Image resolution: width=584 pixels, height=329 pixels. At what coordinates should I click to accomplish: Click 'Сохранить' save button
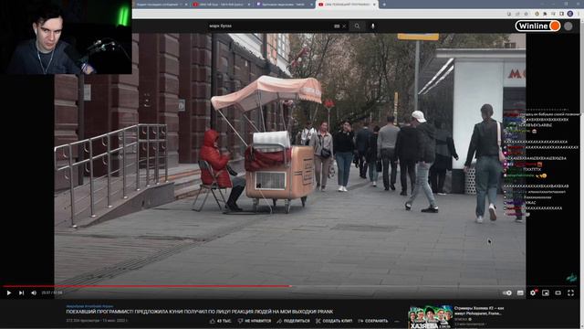point(373,321)
